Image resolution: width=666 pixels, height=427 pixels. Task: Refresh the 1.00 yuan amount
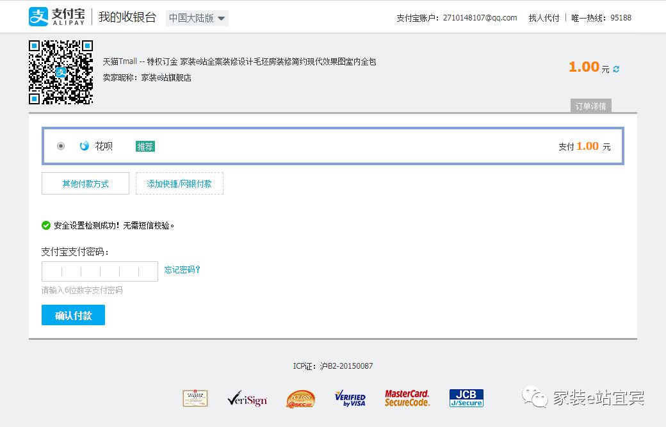pyautogui.click(x=616, y=68)
